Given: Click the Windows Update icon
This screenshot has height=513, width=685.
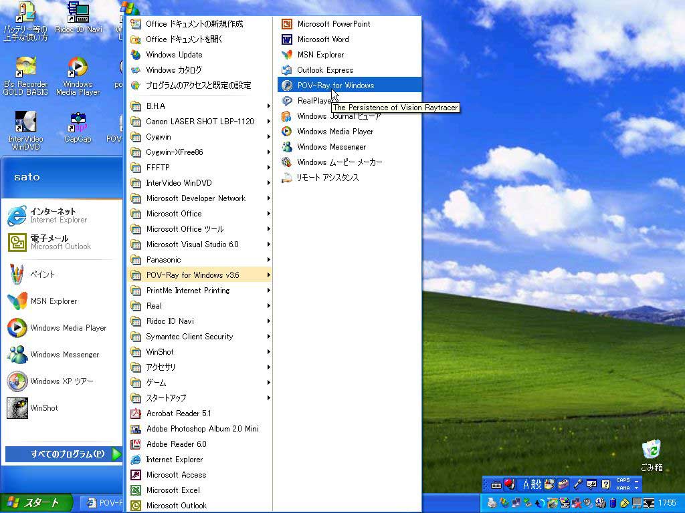Looking at the screenshot, I should (x=136, y=55).
